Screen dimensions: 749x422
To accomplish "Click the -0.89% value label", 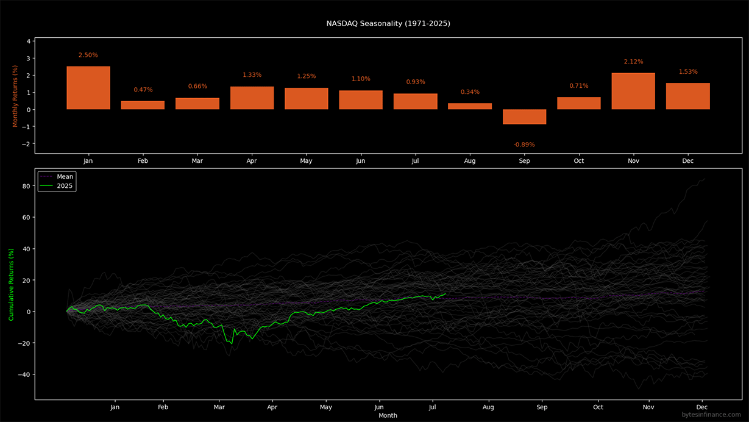I will 524,145.
